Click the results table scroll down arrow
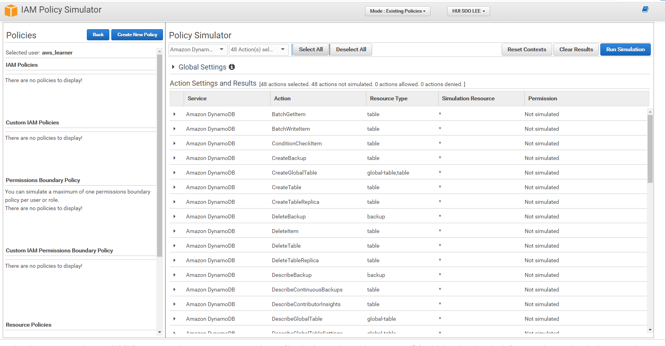The width and height of the screenshot is (665, 346). pyautogui.click(x=650, y=330)
